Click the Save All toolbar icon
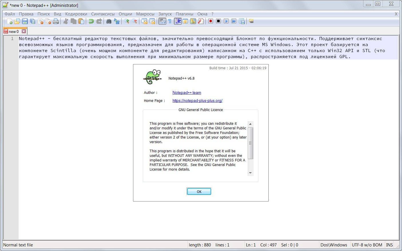This screenshot has width=402, height=251. coord(33,21)
